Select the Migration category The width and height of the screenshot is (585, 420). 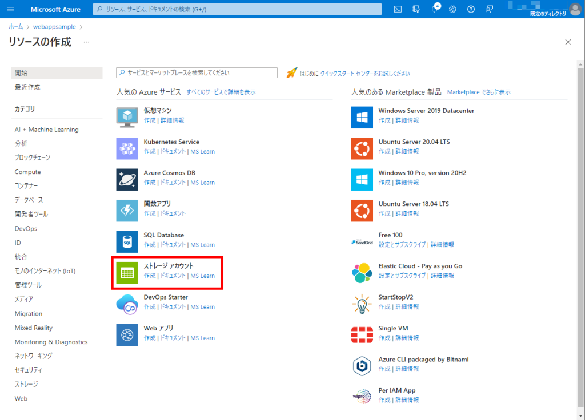click(x=29, y=313)
